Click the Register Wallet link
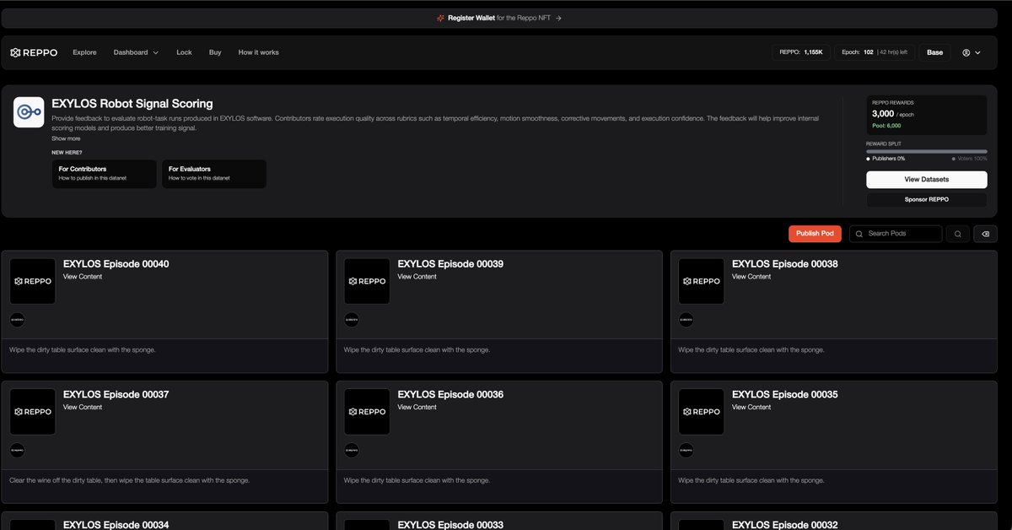Image resolution: width=1012 pixels, height=530 pixels. (471, 18)
